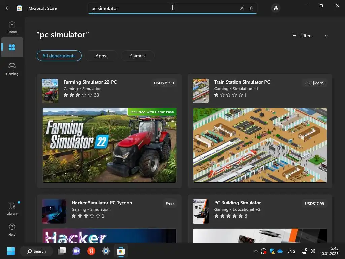Click the Farming Simulator 22 app icon

pos(50,90)
